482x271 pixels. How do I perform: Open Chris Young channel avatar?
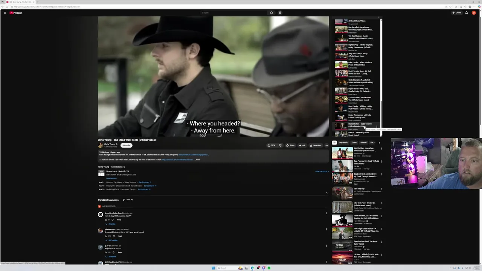coord(100,145)
